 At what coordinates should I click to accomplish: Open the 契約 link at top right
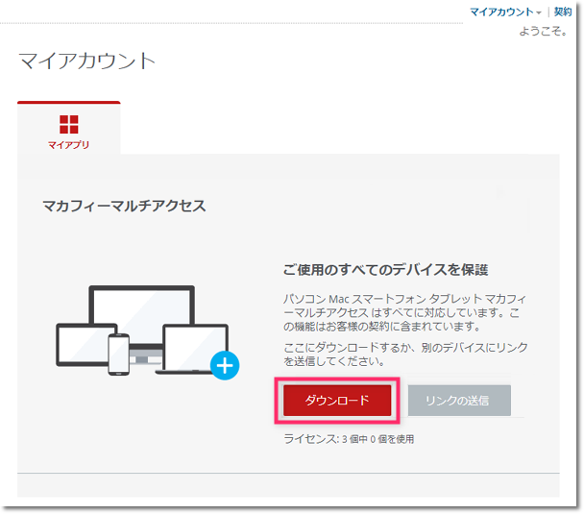click(x=563, y=12)
